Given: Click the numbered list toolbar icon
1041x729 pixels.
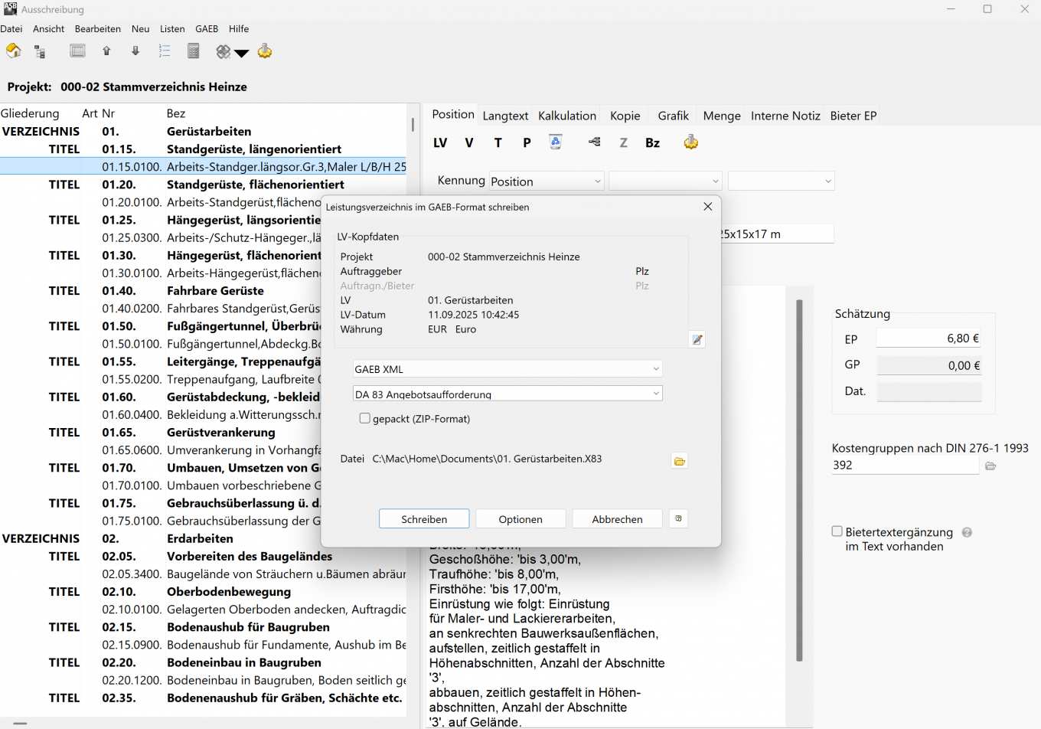Looking at the screenshot, I should pyautogui.click(x=165, y=51).
